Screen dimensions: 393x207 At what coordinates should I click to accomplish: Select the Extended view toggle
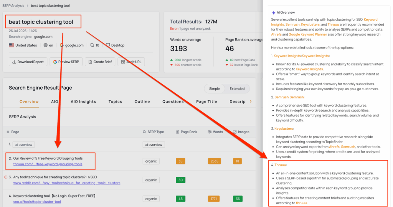click(x=237, y=89)
